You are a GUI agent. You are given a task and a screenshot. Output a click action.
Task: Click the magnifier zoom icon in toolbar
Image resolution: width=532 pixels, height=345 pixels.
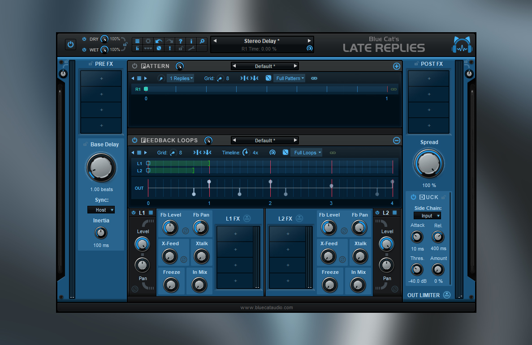(x=202, y=41)
